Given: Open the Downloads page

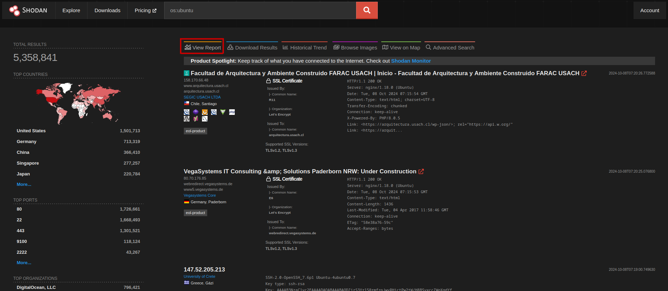Looking at the screenshot, I should (107, 10).
